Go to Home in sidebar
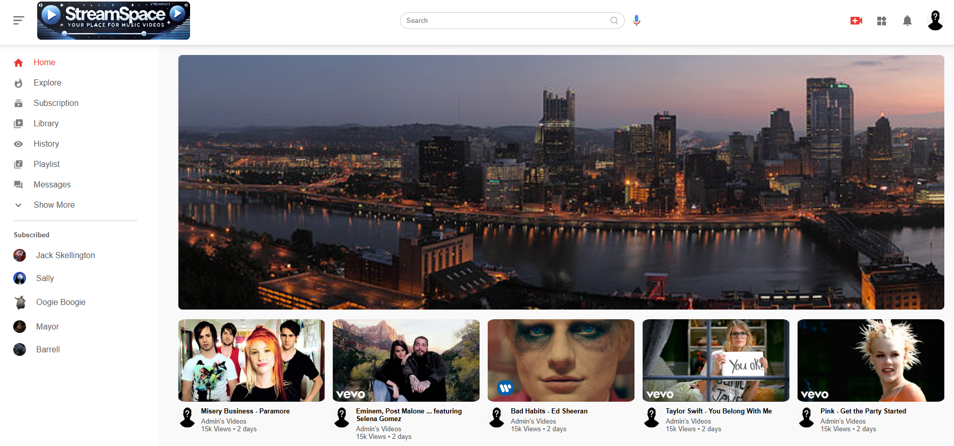Image resolution: width=954 pixels, height=446 pixels. coord(44,62)
